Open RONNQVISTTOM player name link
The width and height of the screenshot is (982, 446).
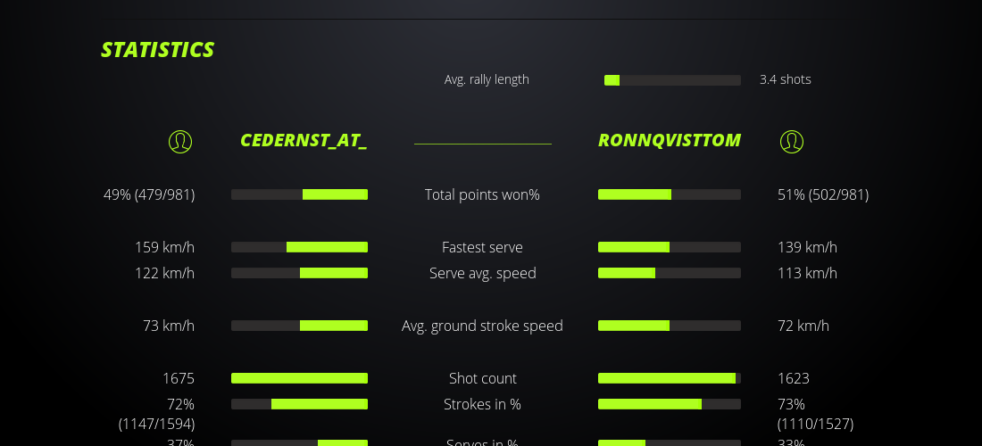click(670, 141)
